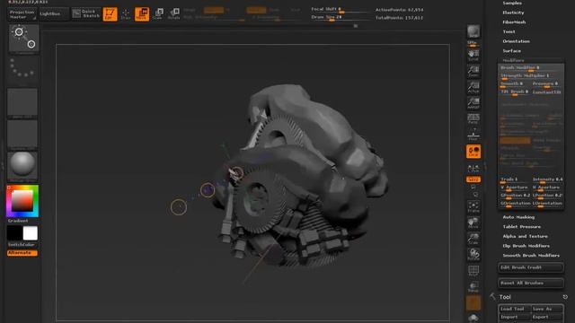Adjust the Brush Modifier slider
The height and width of the screenshot is (323, 575).
tap(531, 68)
